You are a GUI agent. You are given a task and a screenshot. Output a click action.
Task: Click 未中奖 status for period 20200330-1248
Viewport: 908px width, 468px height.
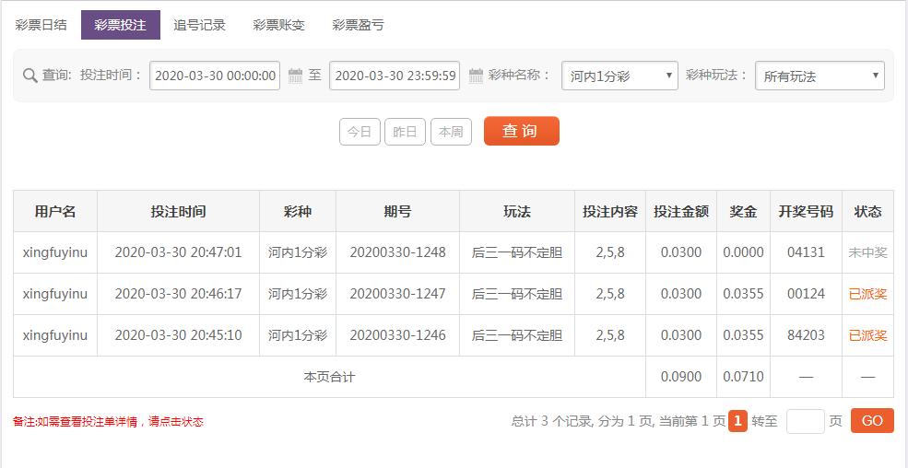pyautogui.click(x=867, y=252)
